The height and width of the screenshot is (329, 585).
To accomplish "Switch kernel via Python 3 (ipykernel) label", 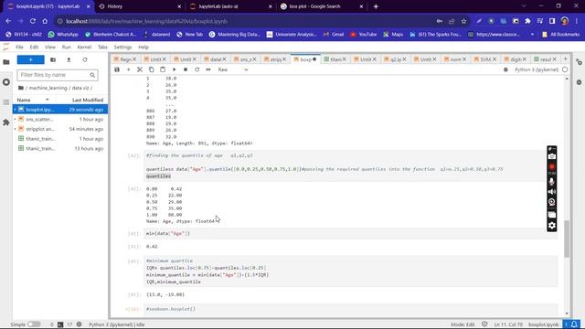I will [537, 69].
